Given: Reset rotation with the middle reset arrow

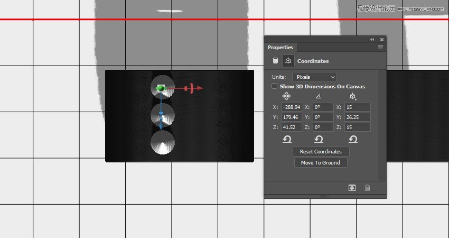Looking at the screenshot, I should (319, 139).
